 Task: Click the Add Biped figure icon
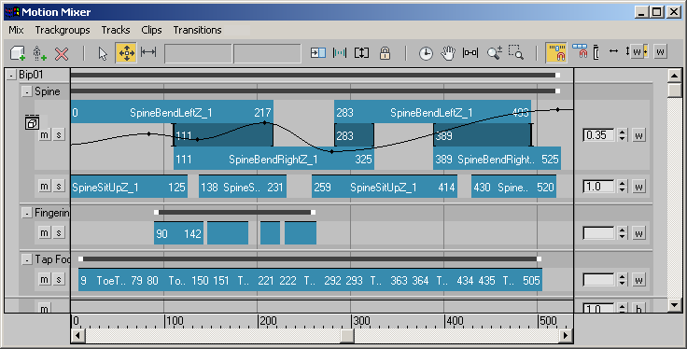click(39, 53)
